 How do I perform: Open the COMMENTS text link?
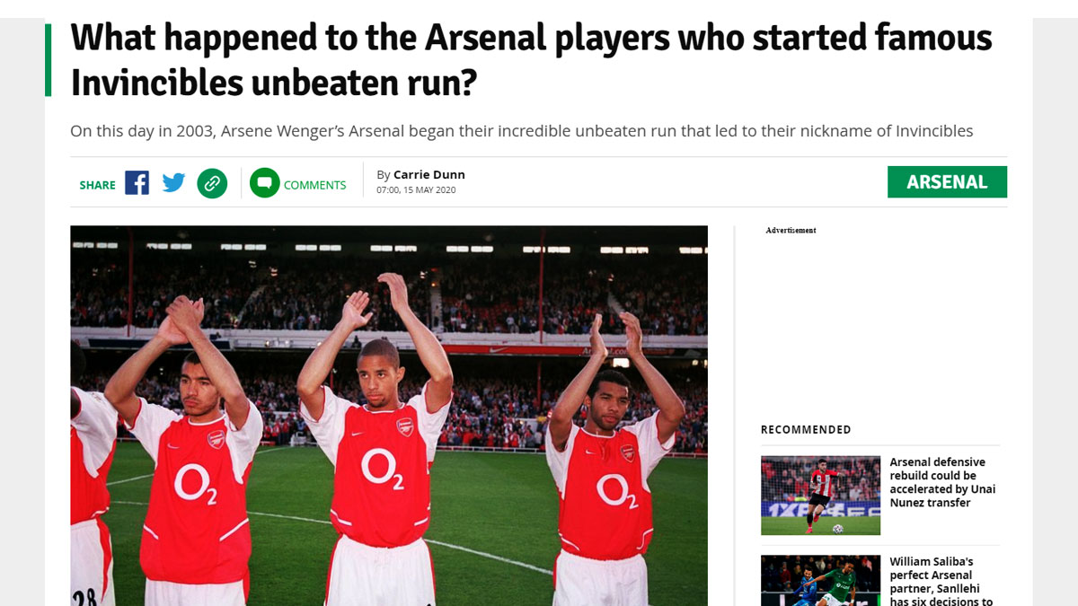[314, 185]
